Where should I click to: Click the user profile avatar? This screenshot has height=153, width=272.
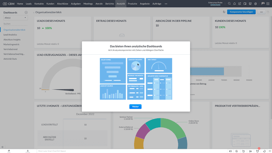click(x=263, y=3)
